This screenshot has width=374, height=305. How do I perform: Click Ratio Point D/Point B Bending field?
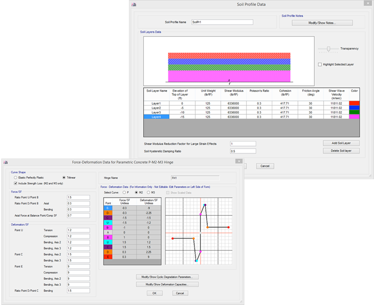(79, 209)
